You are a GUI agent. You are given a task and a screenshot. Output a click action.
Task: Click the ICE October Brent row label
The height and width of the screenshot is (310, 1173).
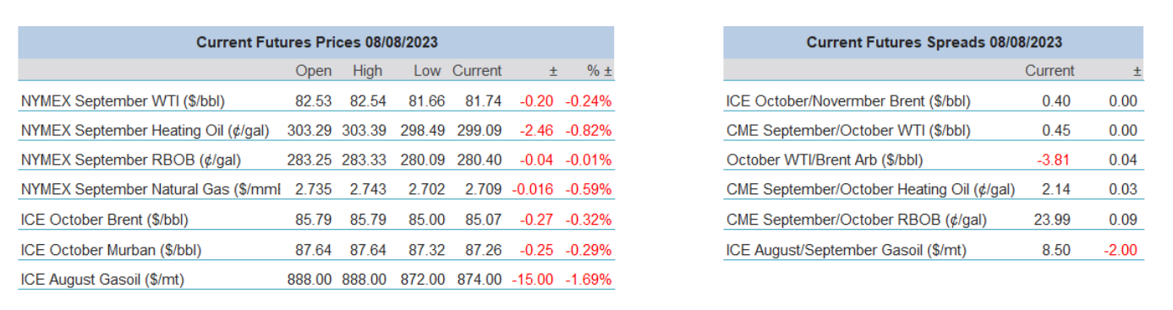(x=104, y=220)
